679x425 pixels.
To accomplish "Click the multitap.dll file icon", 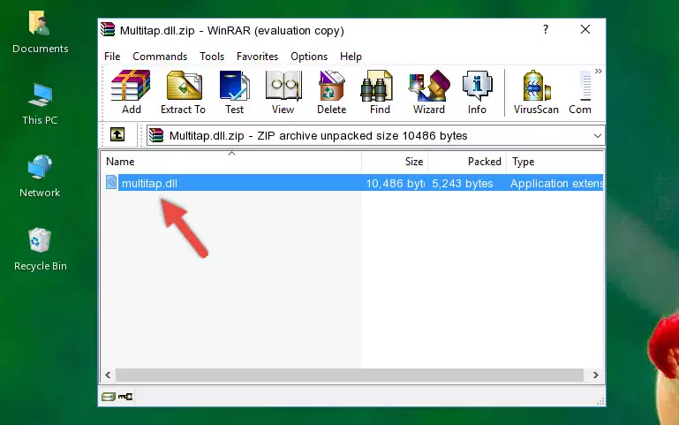I will tap(111, 182).
